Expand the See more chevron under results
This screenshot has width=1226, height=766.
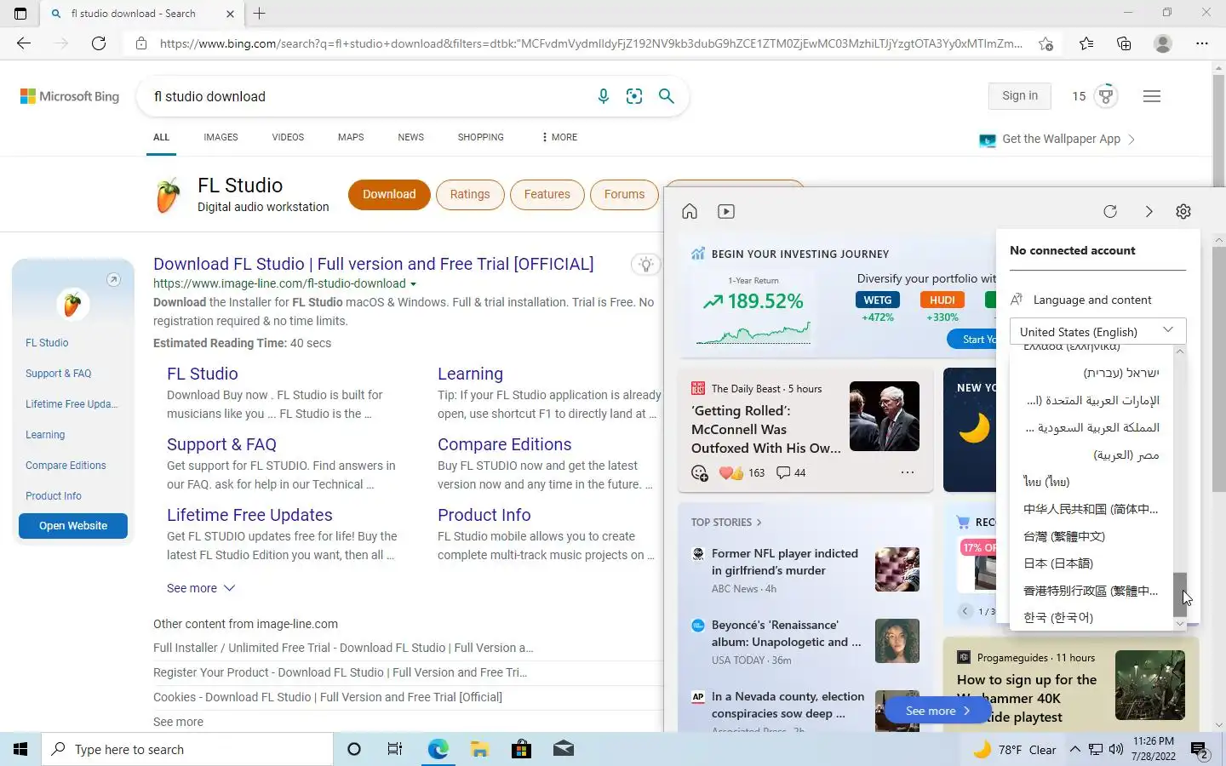(229, 588)
